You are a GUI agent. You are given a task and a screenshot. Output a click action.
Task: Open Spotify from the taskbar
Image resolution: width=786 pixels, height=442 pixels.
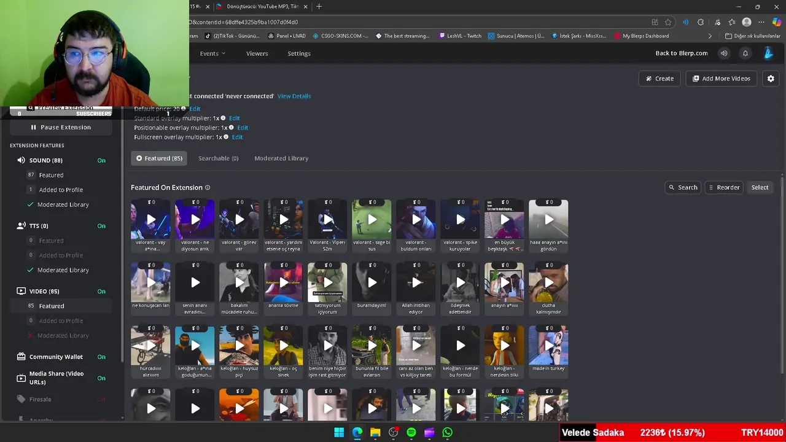pos(411,433)
